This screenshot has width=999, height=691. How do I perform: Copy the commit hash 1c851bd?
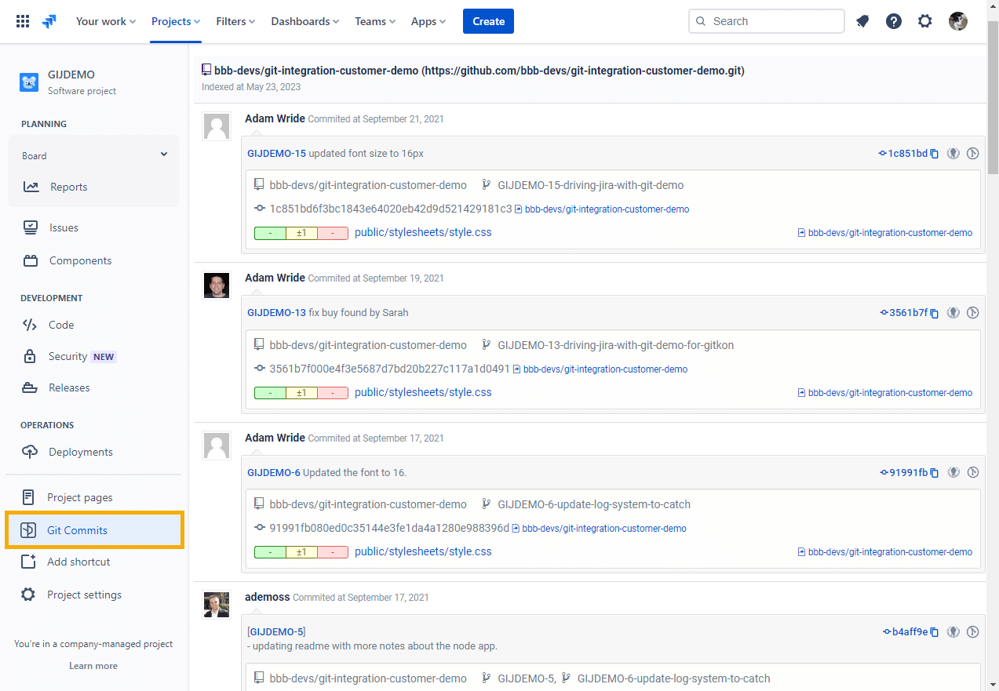click(x=935, y=154)
